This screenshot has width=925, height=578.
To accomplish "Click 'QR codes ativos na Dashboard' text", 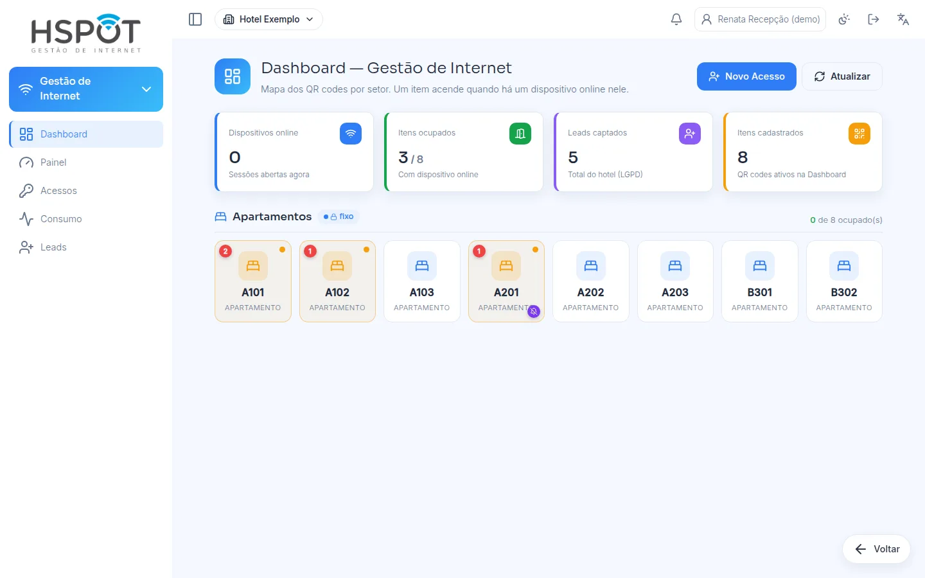I will (791, 175).
